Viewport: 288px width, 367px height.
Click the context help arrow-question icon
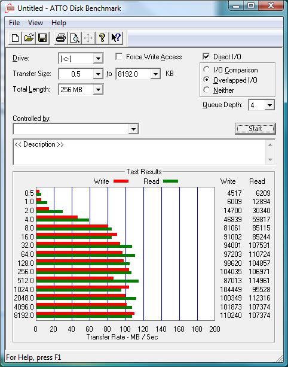point(116,38)
